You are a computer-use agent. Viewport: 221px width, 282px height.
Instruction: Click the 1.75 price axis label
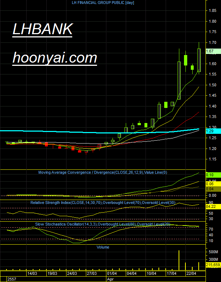213,32
